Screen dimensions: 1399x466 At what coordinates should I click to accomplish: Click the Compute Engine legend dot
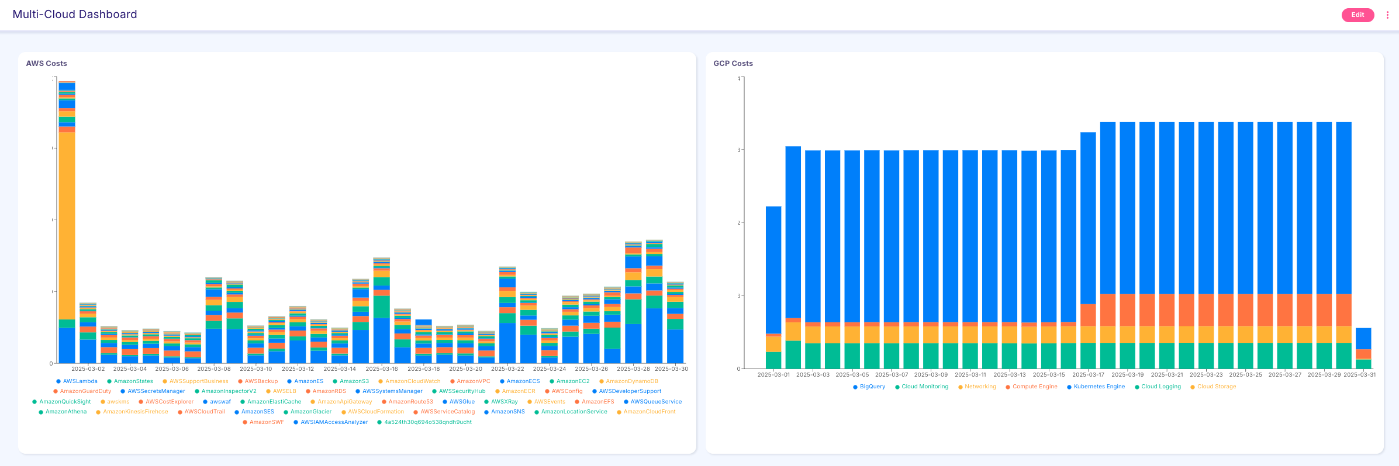[1008, 387]
